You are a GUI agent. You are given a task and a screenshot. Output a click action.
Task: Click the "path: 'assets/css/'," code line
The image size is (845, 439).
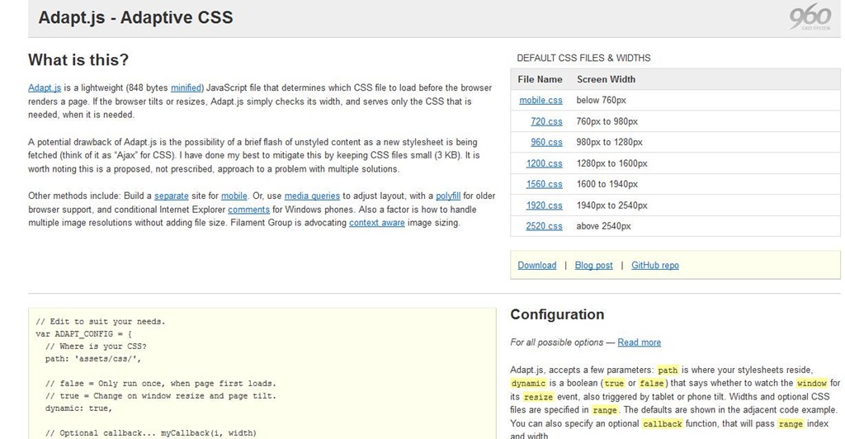click(x=93, y=359)
